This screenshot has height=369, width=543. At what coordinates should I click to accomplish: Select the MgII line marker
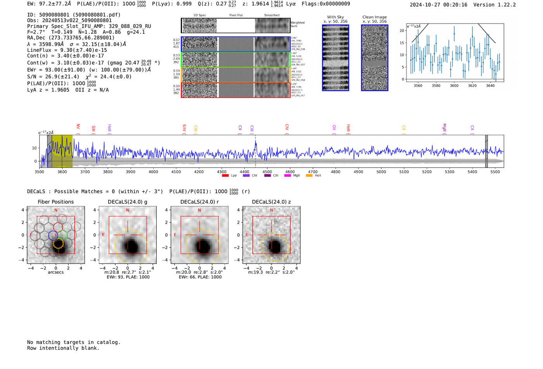coord(444,129)
